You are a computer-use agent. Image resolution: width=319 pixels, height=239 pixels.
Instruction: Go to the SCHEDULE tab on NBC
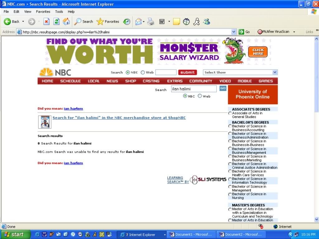70,81
